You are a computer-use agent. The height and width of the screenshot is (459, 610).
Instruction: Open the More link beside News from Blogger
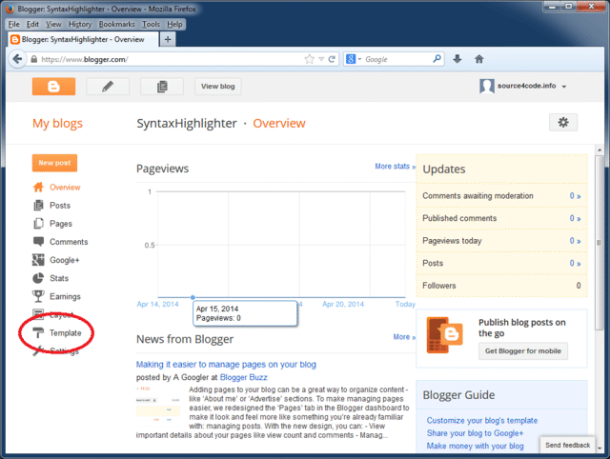[x=404, y=336]
